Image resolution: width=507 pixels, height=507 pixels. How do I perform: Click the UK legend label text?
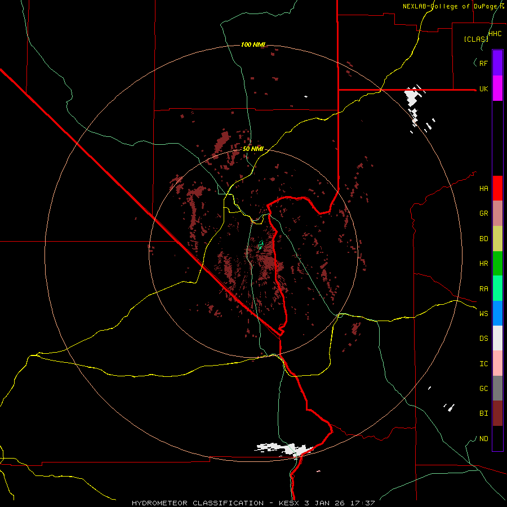[x=483, y=88]
